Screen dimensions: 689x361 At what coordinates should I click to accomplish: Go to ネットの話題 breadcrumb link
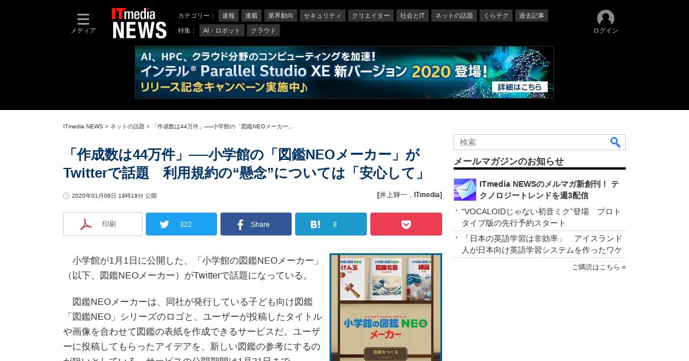pos(127,126)
